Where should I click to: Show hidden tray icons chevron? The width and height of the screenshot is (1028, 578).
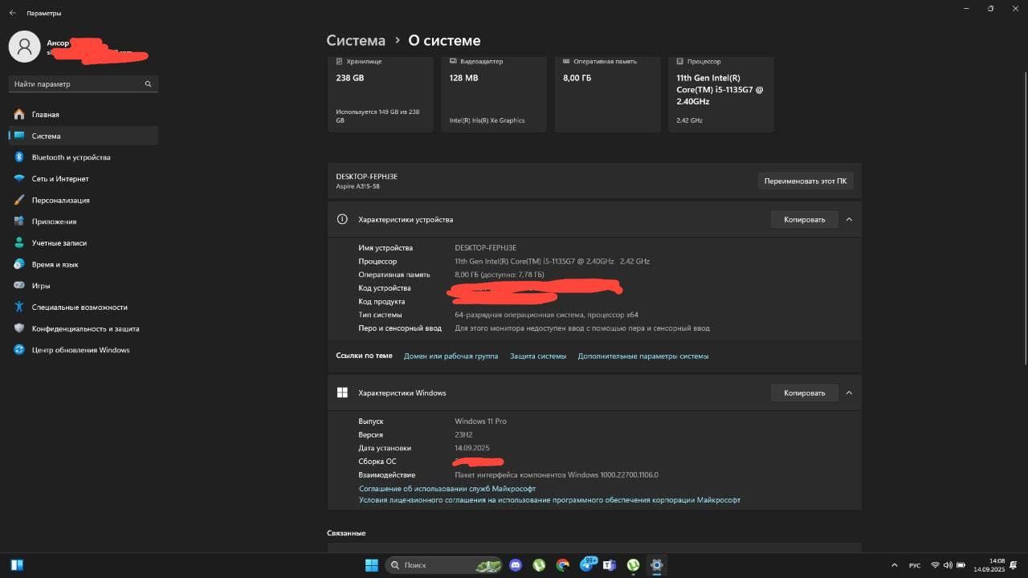tap(895, 565)
